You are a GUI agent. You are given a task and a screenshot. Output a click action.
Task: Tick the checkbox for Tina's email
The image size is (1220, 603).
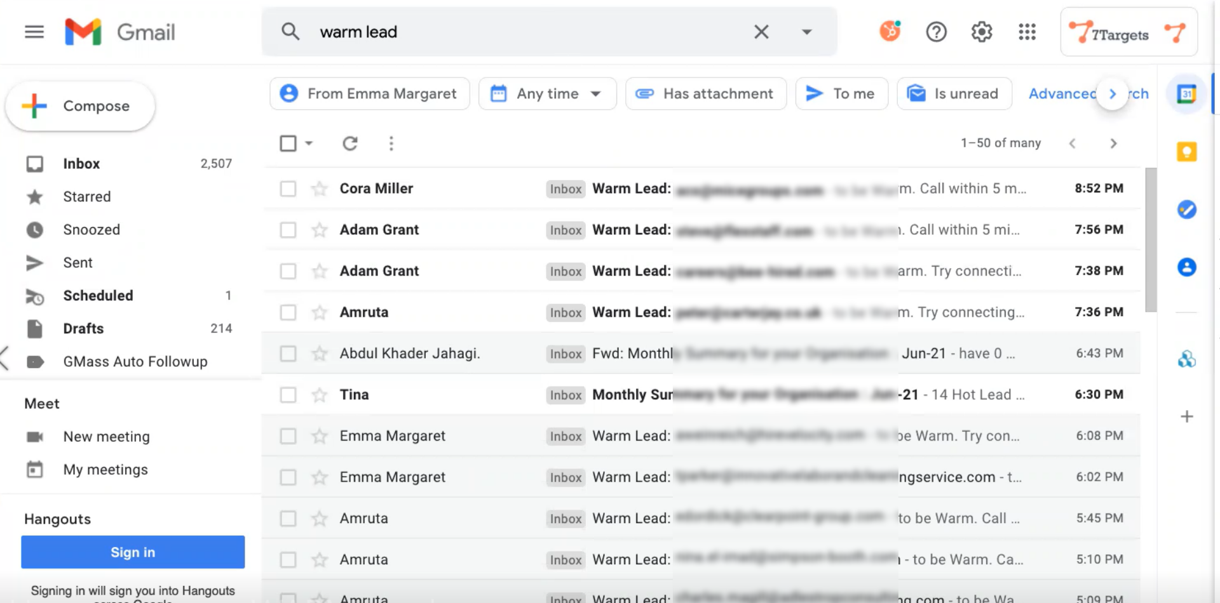(288, 395)
